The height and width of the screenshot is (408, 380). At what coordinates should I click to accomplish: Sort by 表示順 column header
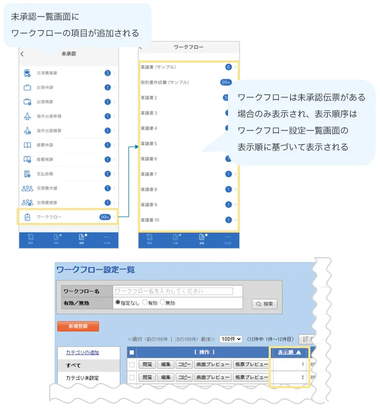tap(289, 352)
